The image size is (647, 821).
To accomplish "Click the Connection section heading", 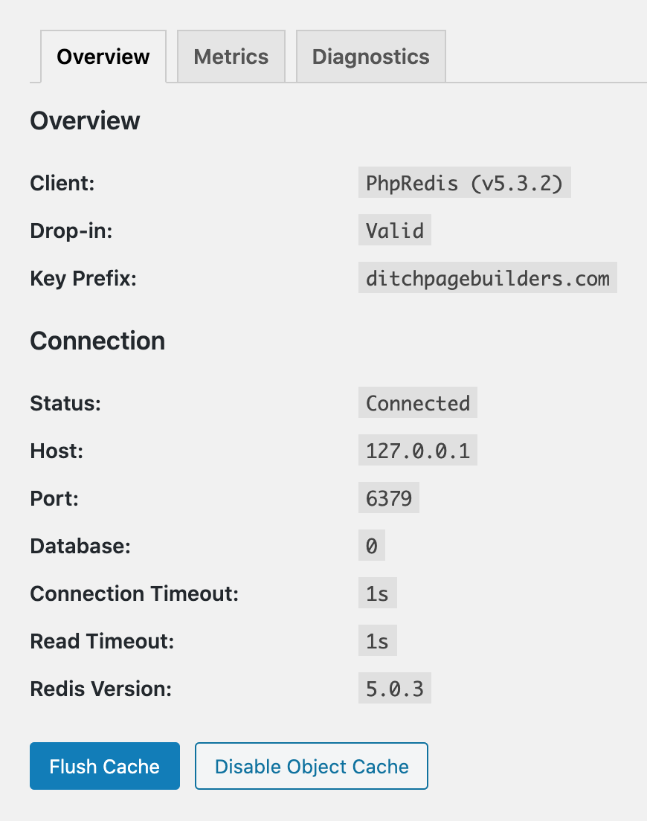I will point(97,341).
